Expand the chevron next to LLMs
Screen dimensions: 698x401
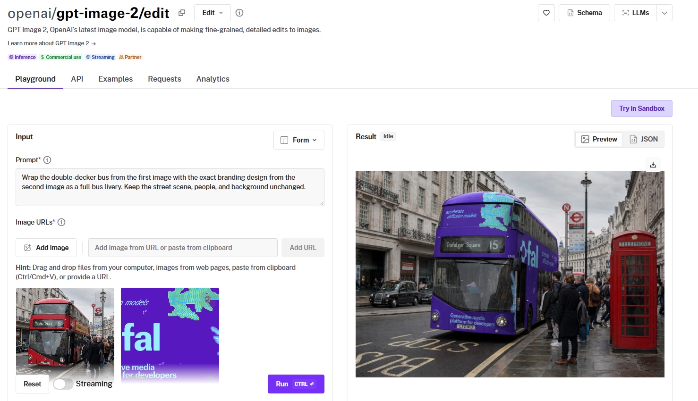pos(664,13)
